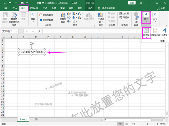Click 获取加载项 (Get Add-ins)
The width and height of the screenshot is (169, 126).
[46, 15]
